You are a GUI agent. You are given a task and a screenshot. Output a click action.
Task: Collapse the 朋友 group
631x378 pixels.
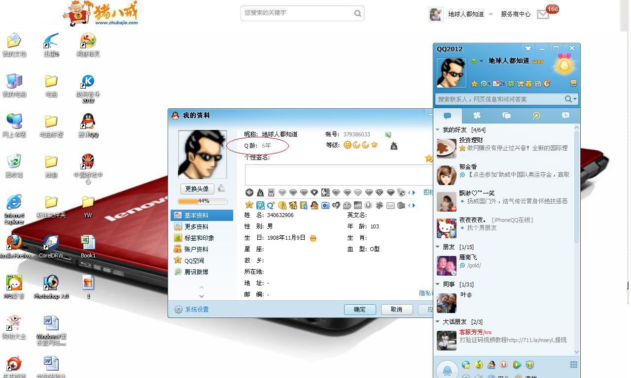coord(437,247)
